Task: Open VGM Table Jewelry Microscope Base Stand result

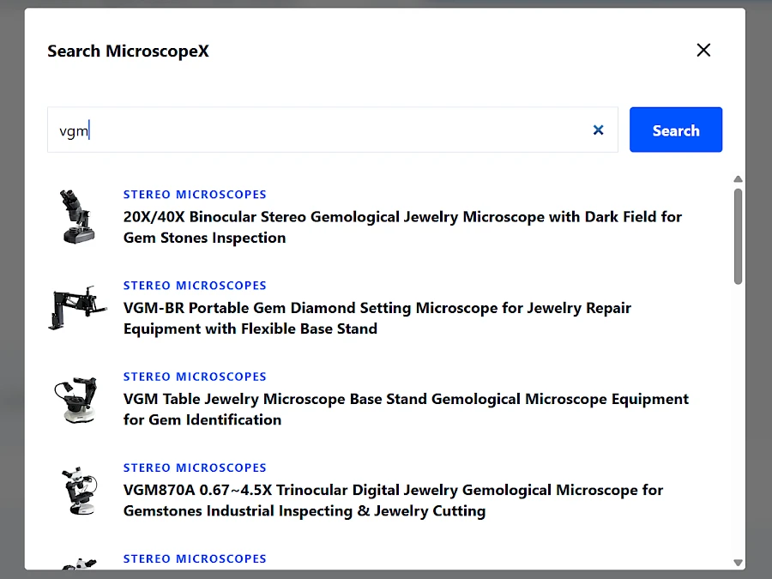Action: click(406, 409)
